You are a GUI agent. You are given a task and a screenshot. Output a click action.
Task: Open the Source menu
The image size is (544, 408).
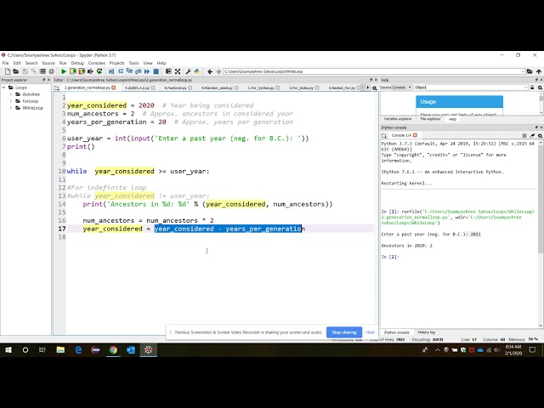click(x=48, y=63)
